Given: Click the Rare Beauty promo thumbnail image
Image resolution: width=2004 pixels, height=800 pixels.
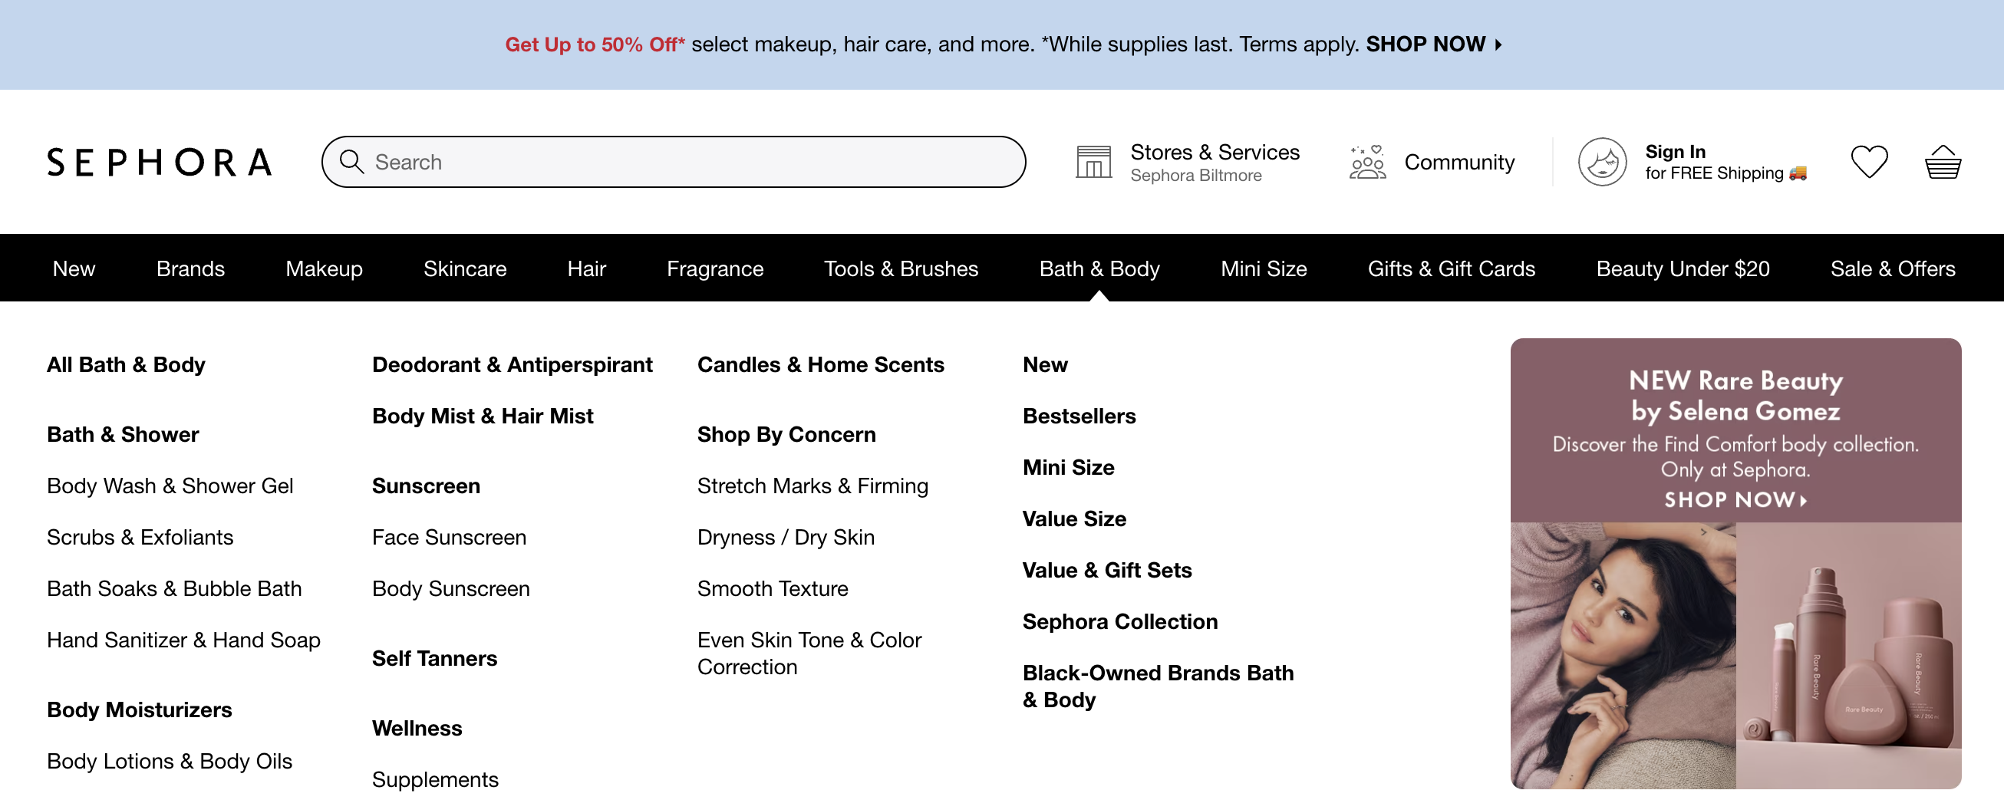Looking at the screenshot, I should 1735,661.
